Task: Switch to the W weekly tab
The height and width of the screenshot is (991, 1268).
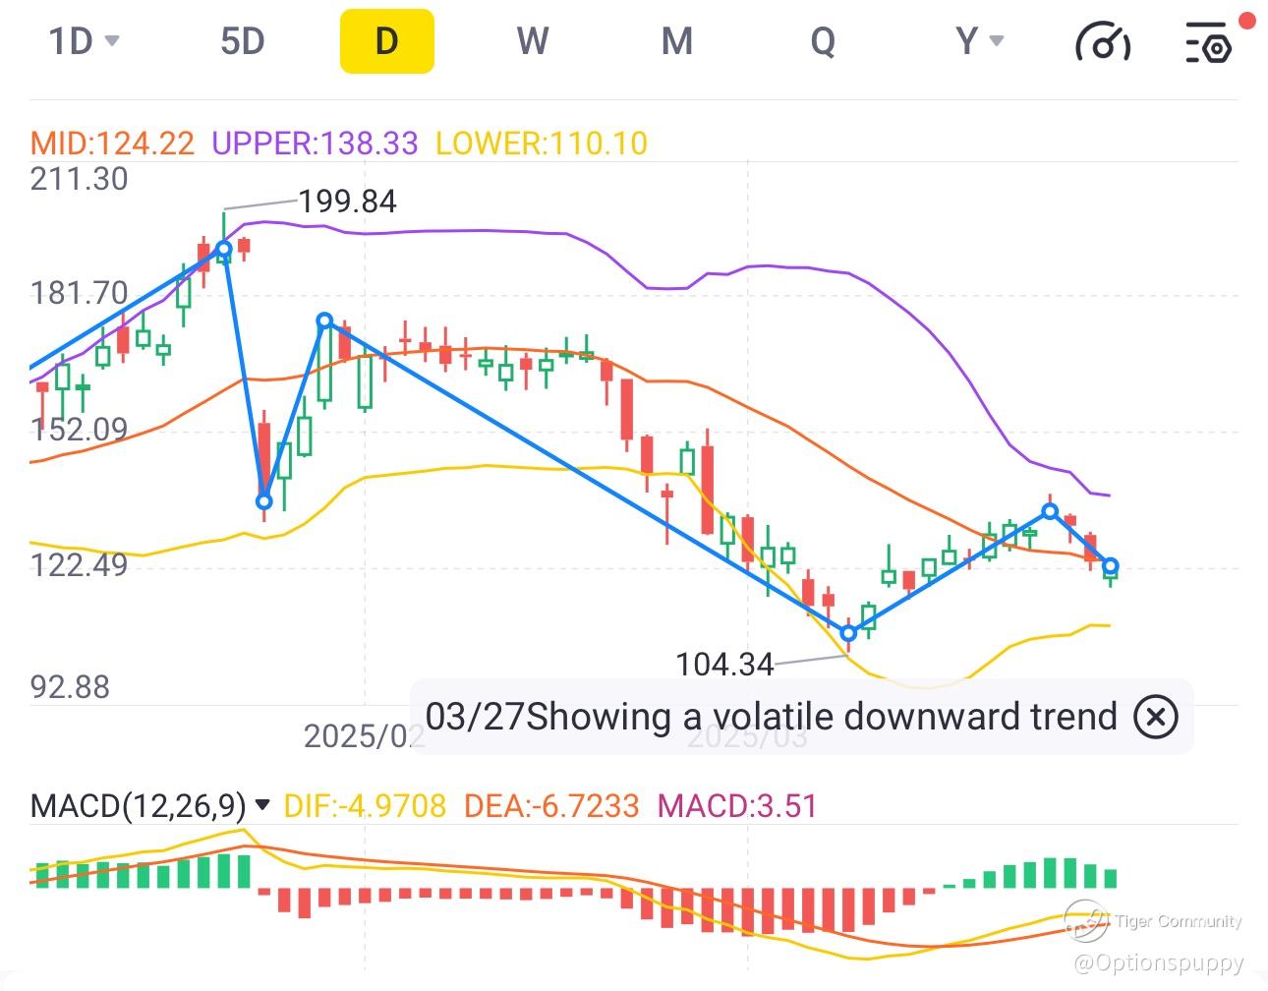Action: (x=532, y=41)
